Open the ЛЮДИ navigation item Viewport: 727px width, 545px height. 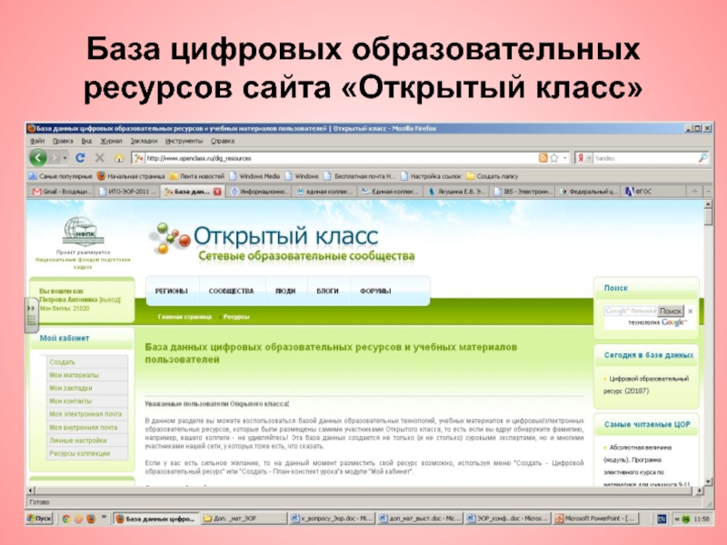[285, 291]
